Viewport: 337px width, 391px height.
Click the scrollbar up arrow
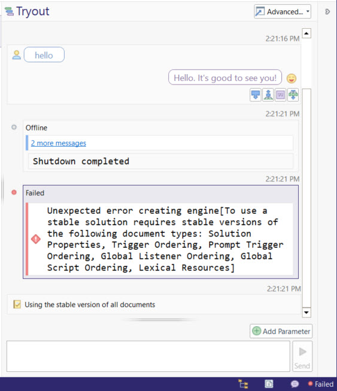pos(306,33)
